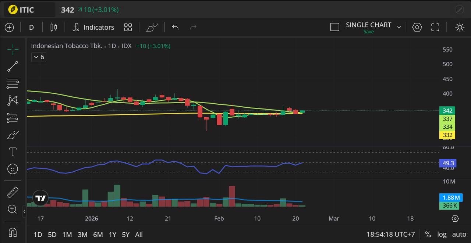Select the 3M time range

click(x=82, y=235)
